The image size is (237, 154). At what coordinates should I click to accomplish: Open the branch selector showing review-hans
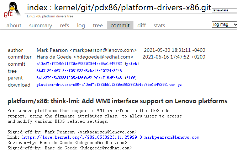224,10
